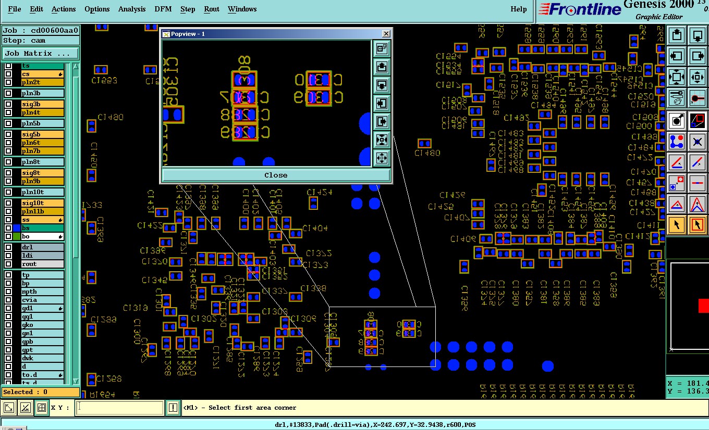Click Popview zoom-in icon at top
Screen dimensions: 709x430
pos(382,49)
